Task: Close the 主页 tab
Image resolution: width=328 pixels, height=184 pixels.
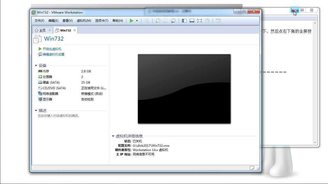Action: (50, 30)
